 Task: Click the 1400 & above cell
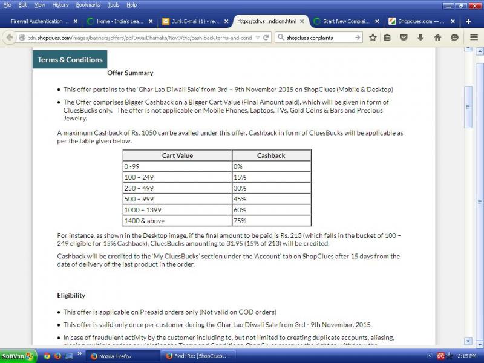(x=177, y=221)
